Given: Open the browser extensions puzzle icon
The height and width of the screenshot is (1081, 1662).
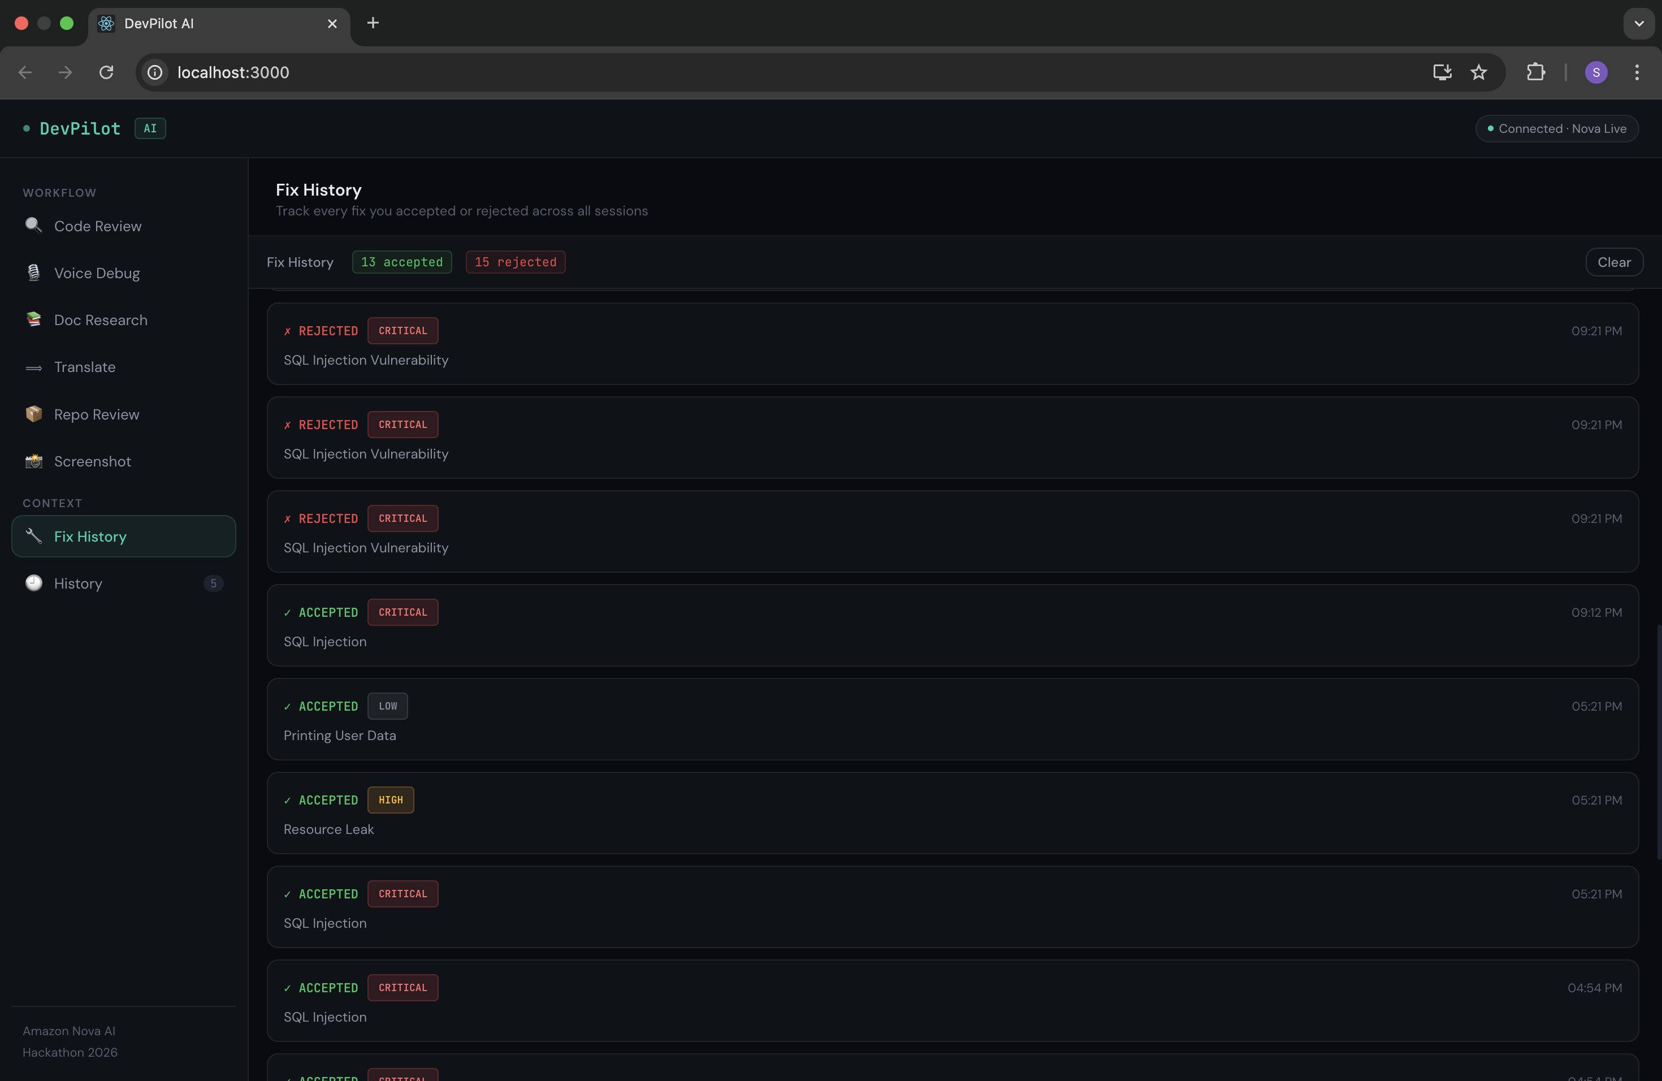Looking at the screenshot, I should tap(1535, 72).
